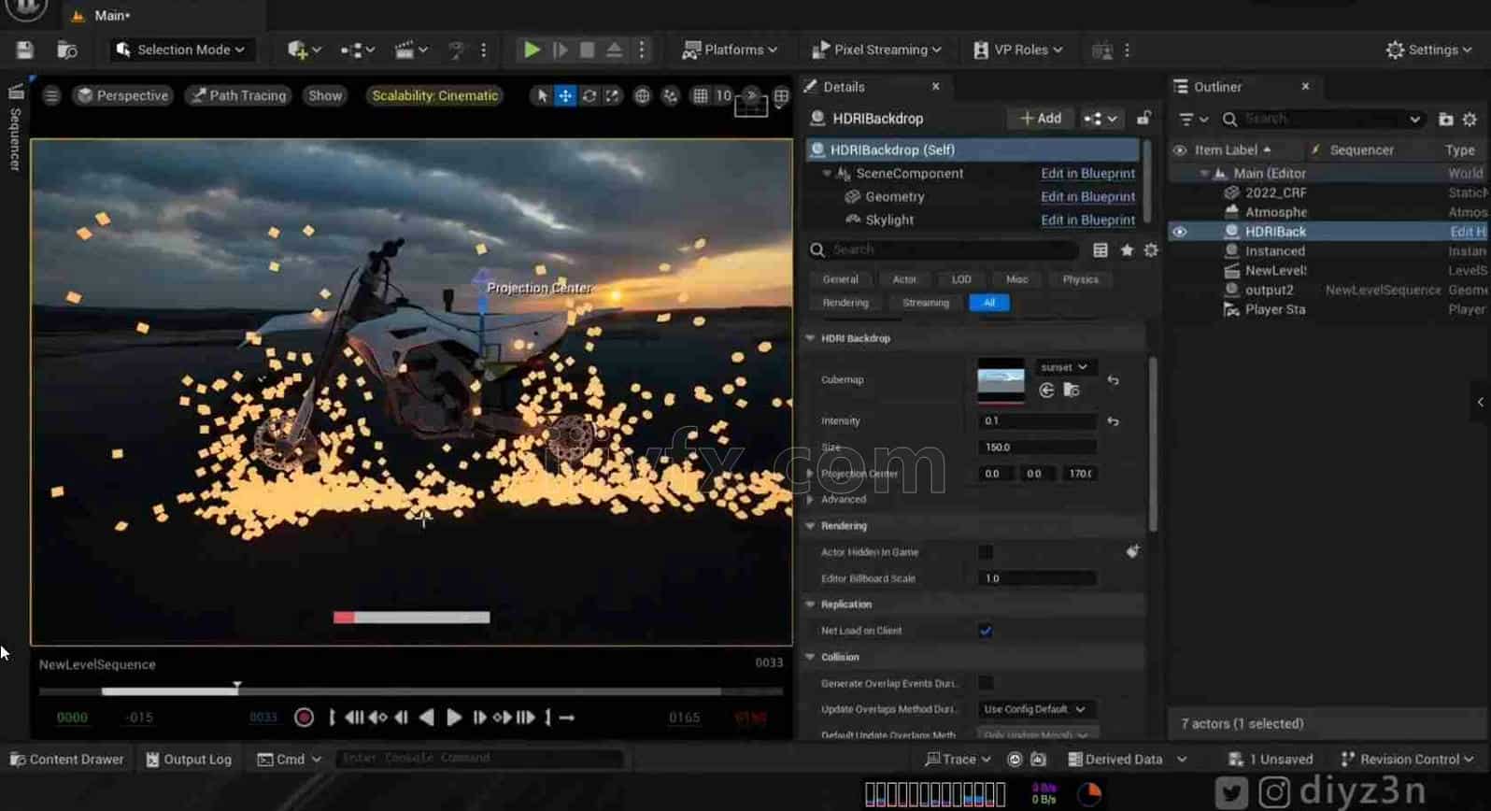Play the sequence in reverse
The height and width of the screenshot is (811, 1491).
[x=427, y=718]
